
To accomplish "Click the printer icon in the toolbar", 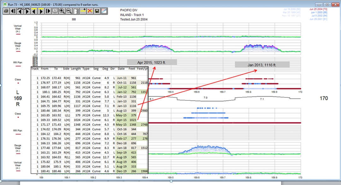I will coord(6,11).
